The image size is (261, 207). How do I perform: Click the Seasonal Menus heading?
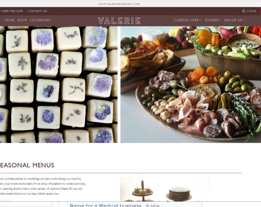click(x=27, y=165)
